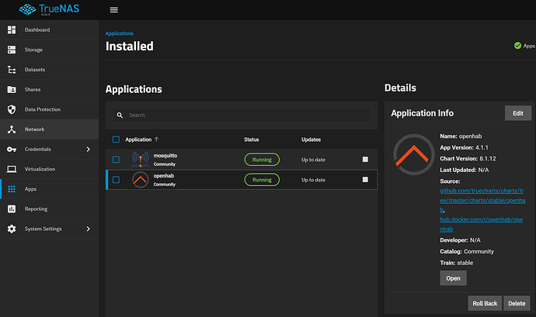This screenshot has width=536, height=317.
Task: Open the Dashboard menu item
Action: 49,29
